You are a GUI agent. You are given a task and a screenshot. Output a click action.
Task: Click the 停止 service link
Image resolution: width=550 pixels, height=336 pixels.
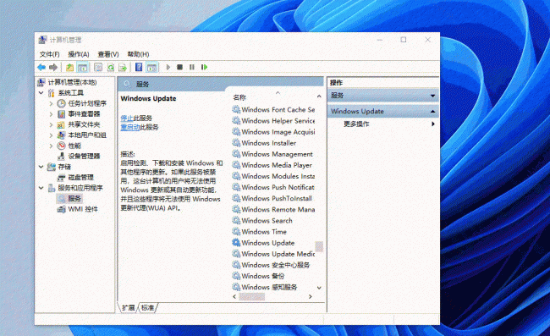pos(127,118)
